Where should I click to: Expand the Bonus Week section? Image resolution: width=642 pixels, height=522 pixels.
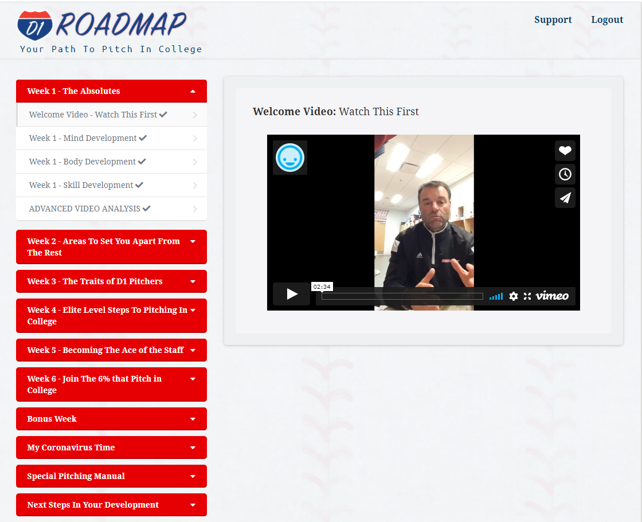pos(111,419)
